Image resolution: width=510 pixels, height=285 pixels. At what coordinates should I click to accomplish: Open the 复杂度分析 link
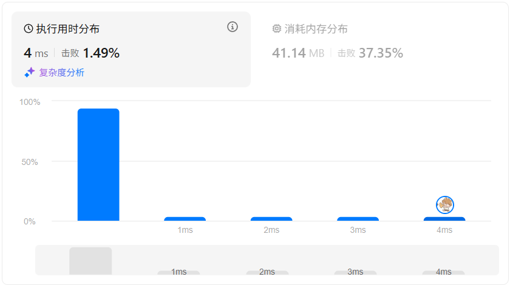[x=61, y=72]
